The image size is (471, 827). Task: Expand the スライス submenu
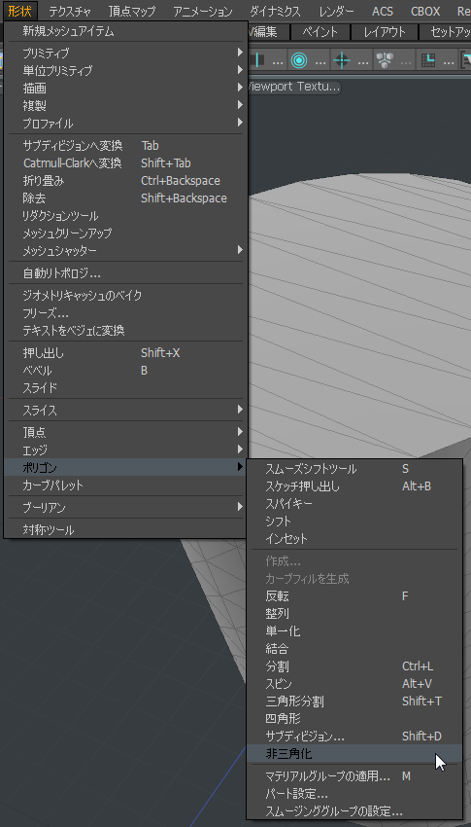126,410
